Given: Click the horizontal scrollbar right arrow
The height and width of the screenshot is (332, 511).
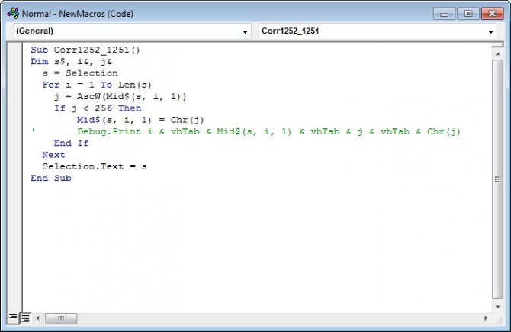Looking at the screenshot, I should pyautogui.click(x=485, y=317).
